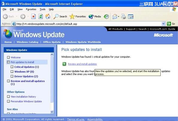178x121 pixels.
Task: Open the View menu
Action: pos(20,9)
